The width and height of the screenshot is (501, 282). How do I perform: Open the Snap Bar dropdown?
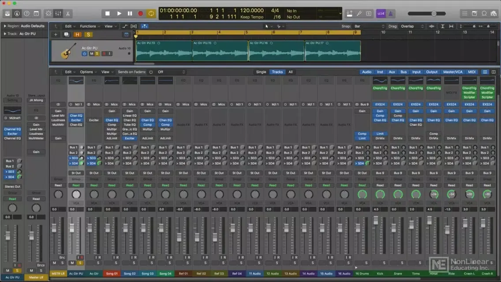tap(369, 26)
